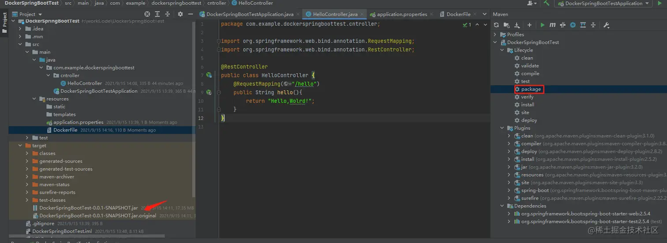Collapse all in Project panel
The image size is (667, 243).
(167, 14)
